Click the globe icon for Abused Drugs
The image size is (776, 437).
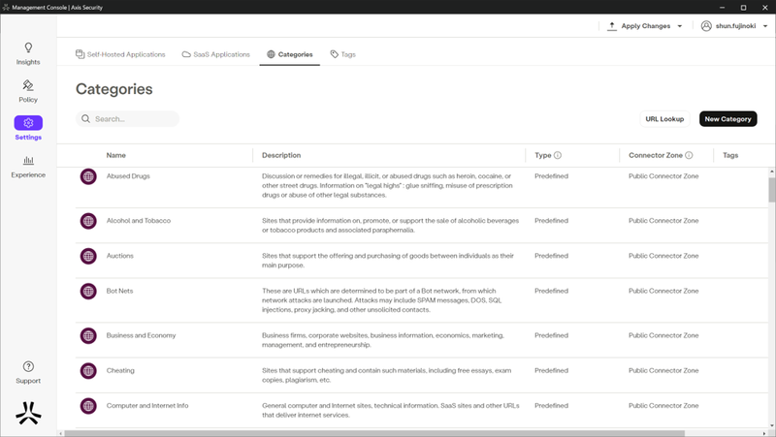88,176
